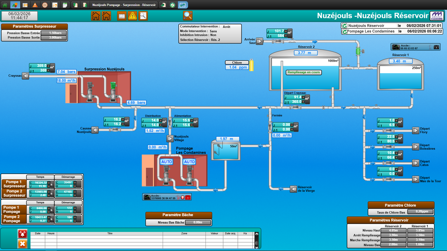Click the Départ Flory navigation arrow

coord(416,130)
